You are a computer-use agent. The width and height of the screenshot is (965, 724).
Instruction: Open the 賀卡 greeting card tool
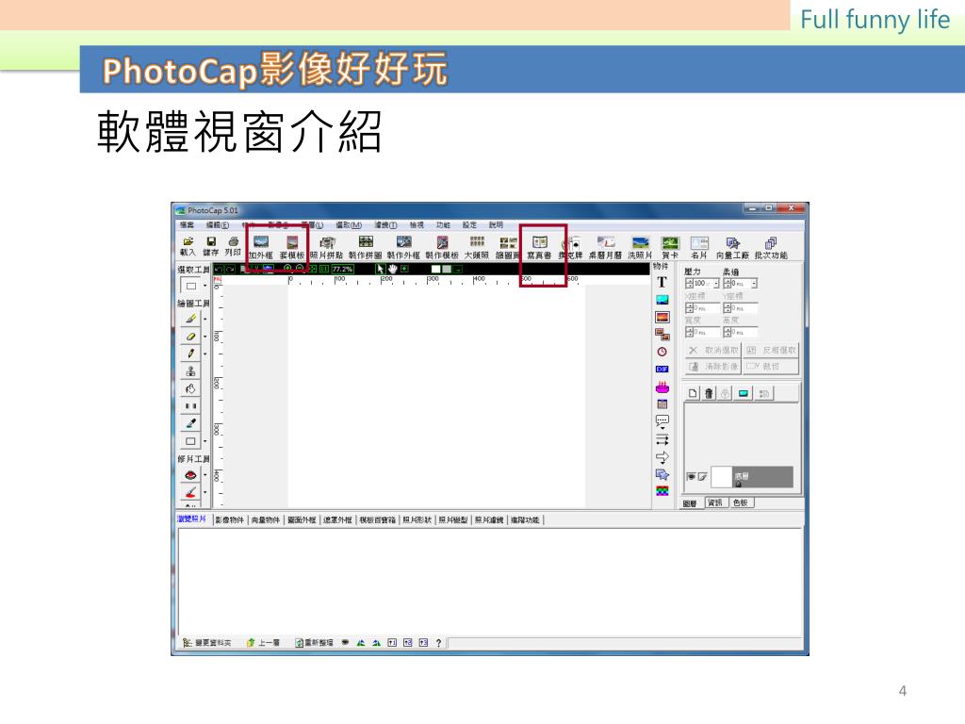click(670, 248)
